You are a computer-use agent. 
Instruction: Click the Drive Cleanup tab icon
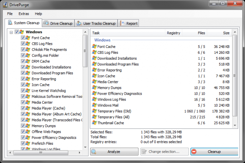click(46, 23)
